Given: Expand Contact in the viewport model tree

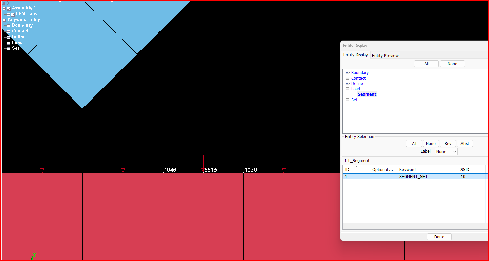Looking at the screenshot, I should pos(8,31).
